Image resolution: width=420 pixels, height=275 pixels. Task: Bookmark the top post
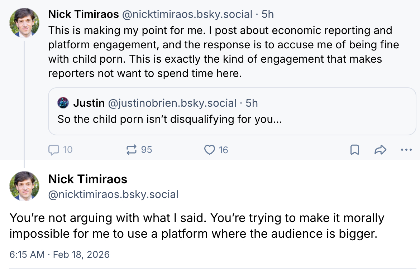pos(354,150)
